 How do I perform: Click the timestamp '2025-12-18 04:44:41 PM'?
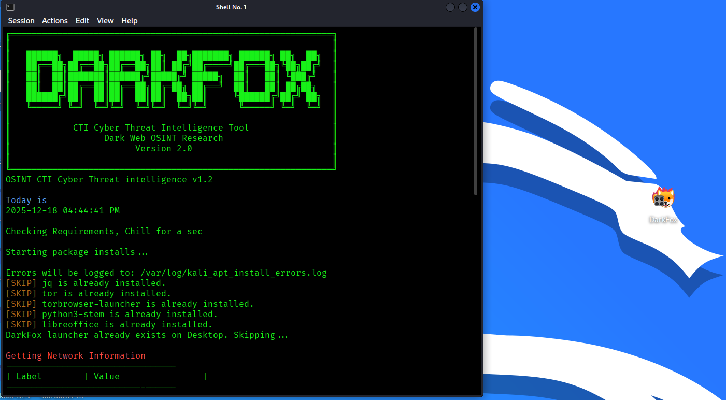pyautogui.click(x=63, y=210)
